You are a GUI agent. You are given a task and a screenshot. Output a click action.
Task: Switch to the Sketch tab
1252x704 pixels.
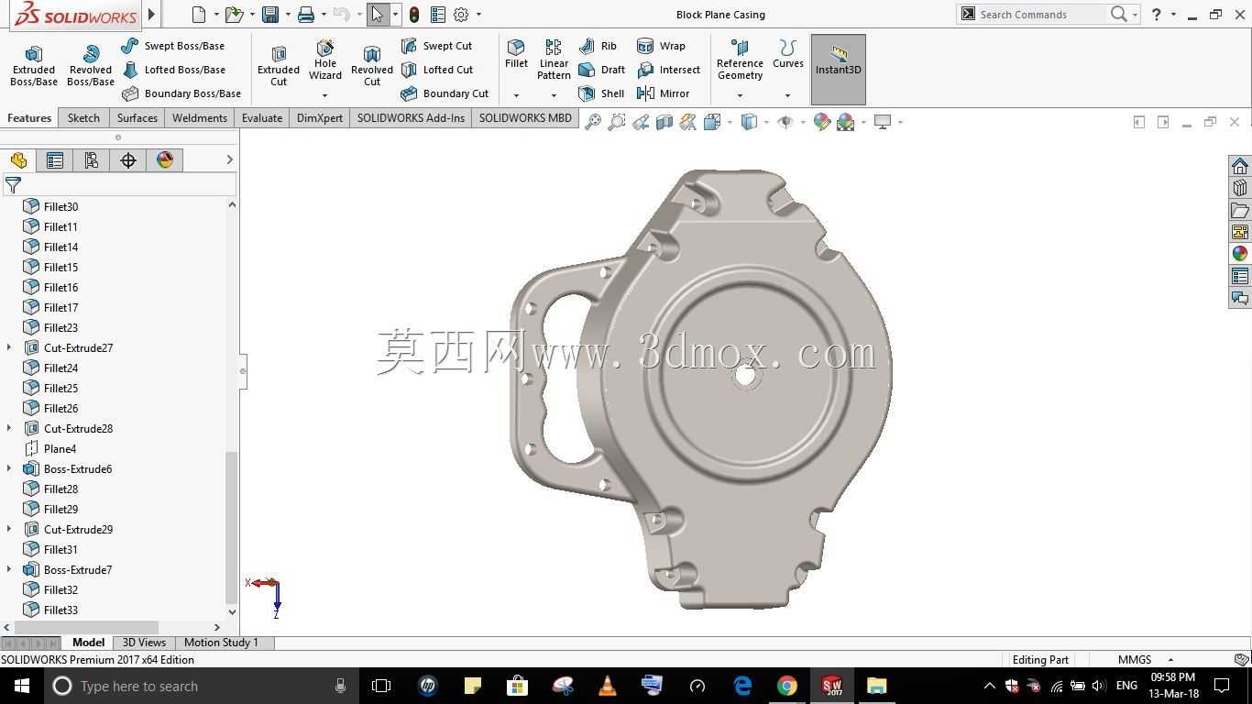click(83, 118)
